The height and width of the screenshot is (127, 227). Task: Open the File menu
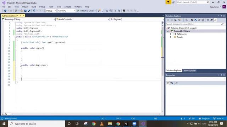click(x=3, y=7)
